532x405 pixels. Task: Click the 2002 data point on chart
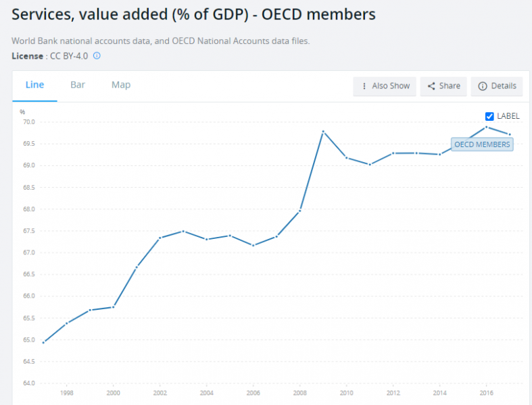[160, 238]
